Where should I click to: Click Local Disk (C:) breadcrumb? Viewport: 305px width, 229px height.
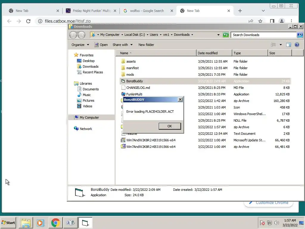click(x=135, y=35)
